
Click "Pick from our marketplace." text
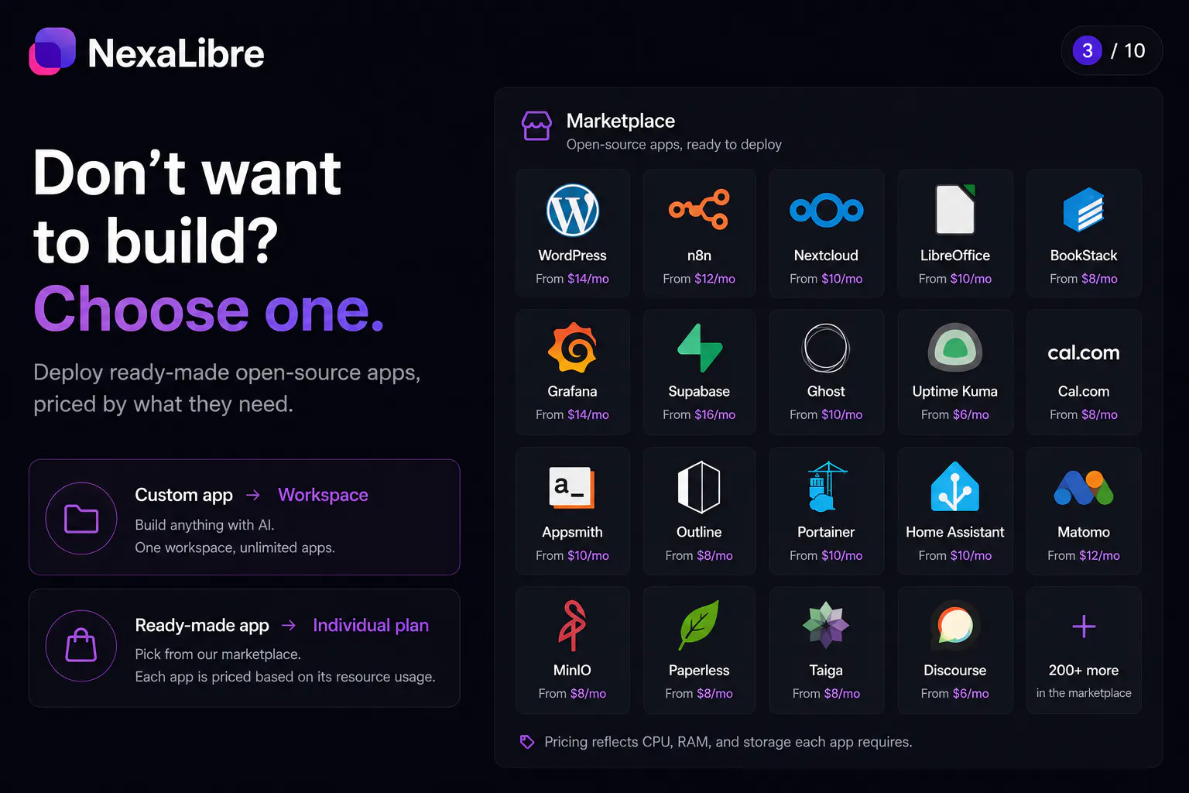(x=218, y=654)
